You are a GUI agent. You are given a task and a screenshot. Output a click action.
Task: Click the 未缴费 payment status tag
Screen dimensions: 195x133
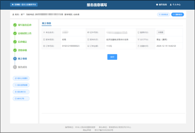click(160, 32)
